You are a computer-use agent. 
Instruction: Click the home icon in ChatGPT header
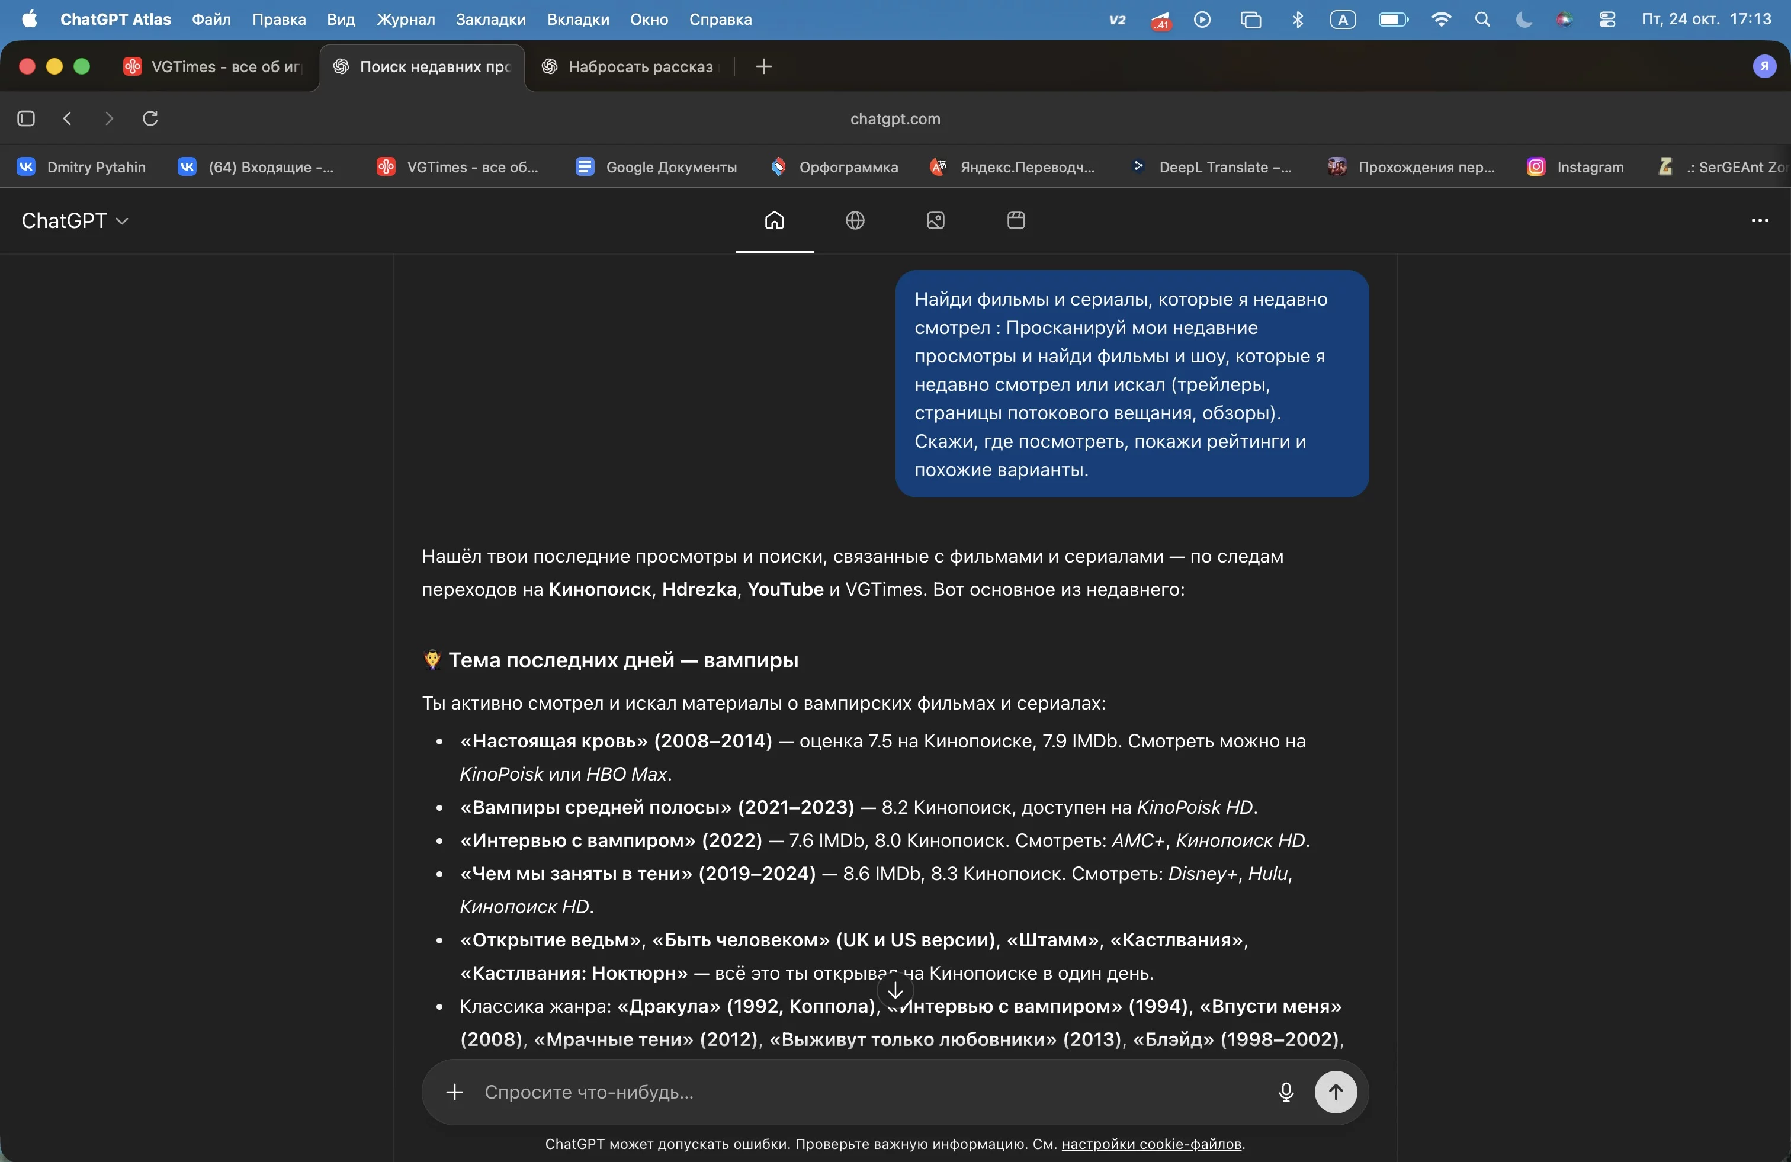pyautogui.click(x=774, y=220)
